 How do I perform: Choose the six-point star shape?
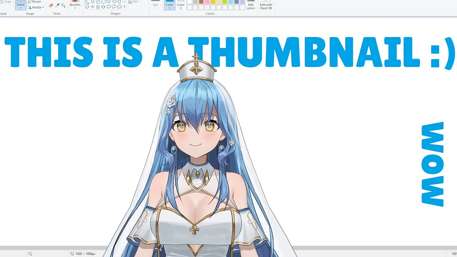pos(103,7)
